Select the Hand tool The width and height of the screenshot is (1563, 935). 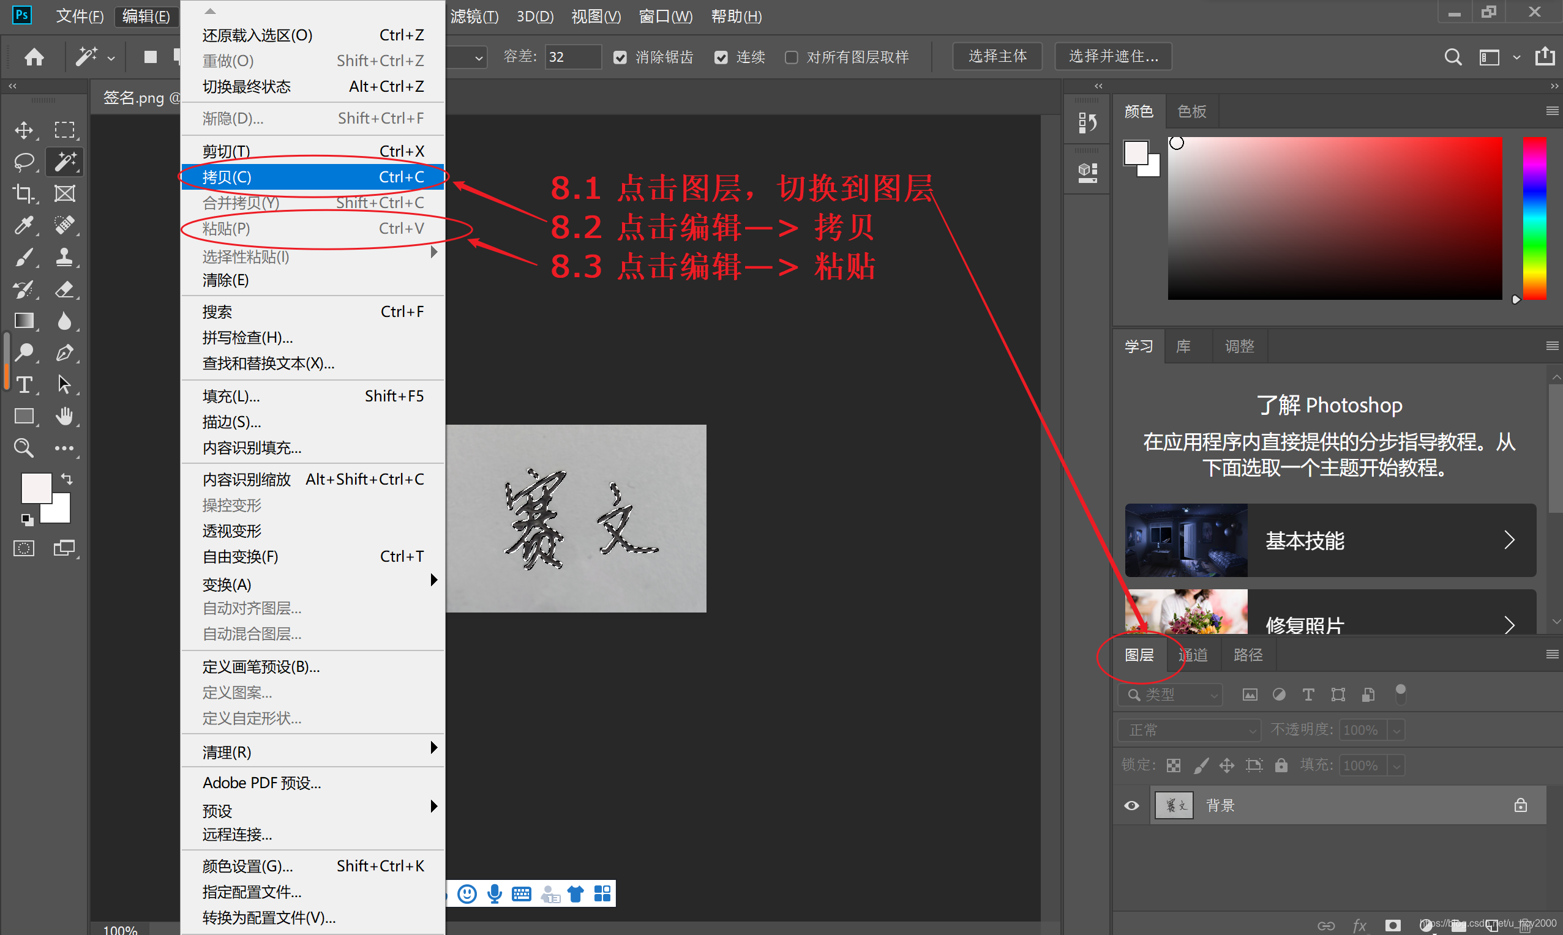(x=64, y=416)
